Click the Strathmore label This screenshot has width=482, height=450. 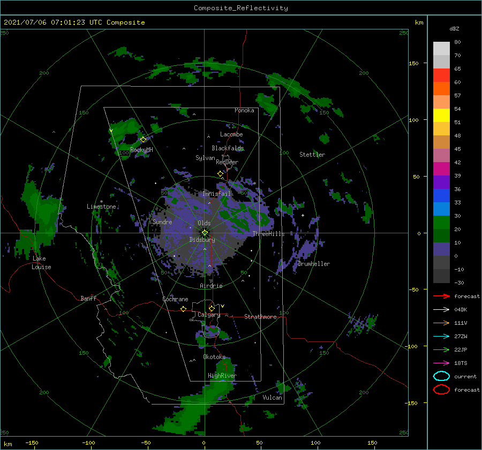click(x=260, y=317)
